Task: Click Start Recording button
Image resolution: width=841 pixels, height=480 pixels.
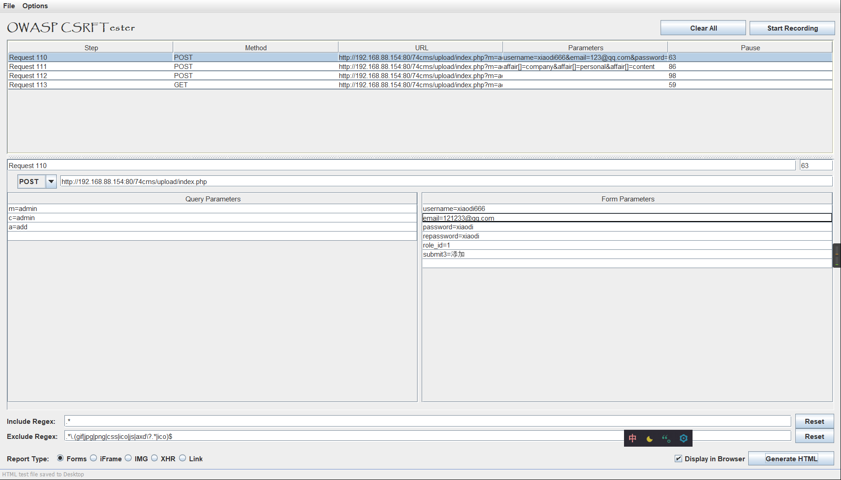Action: 792,28
